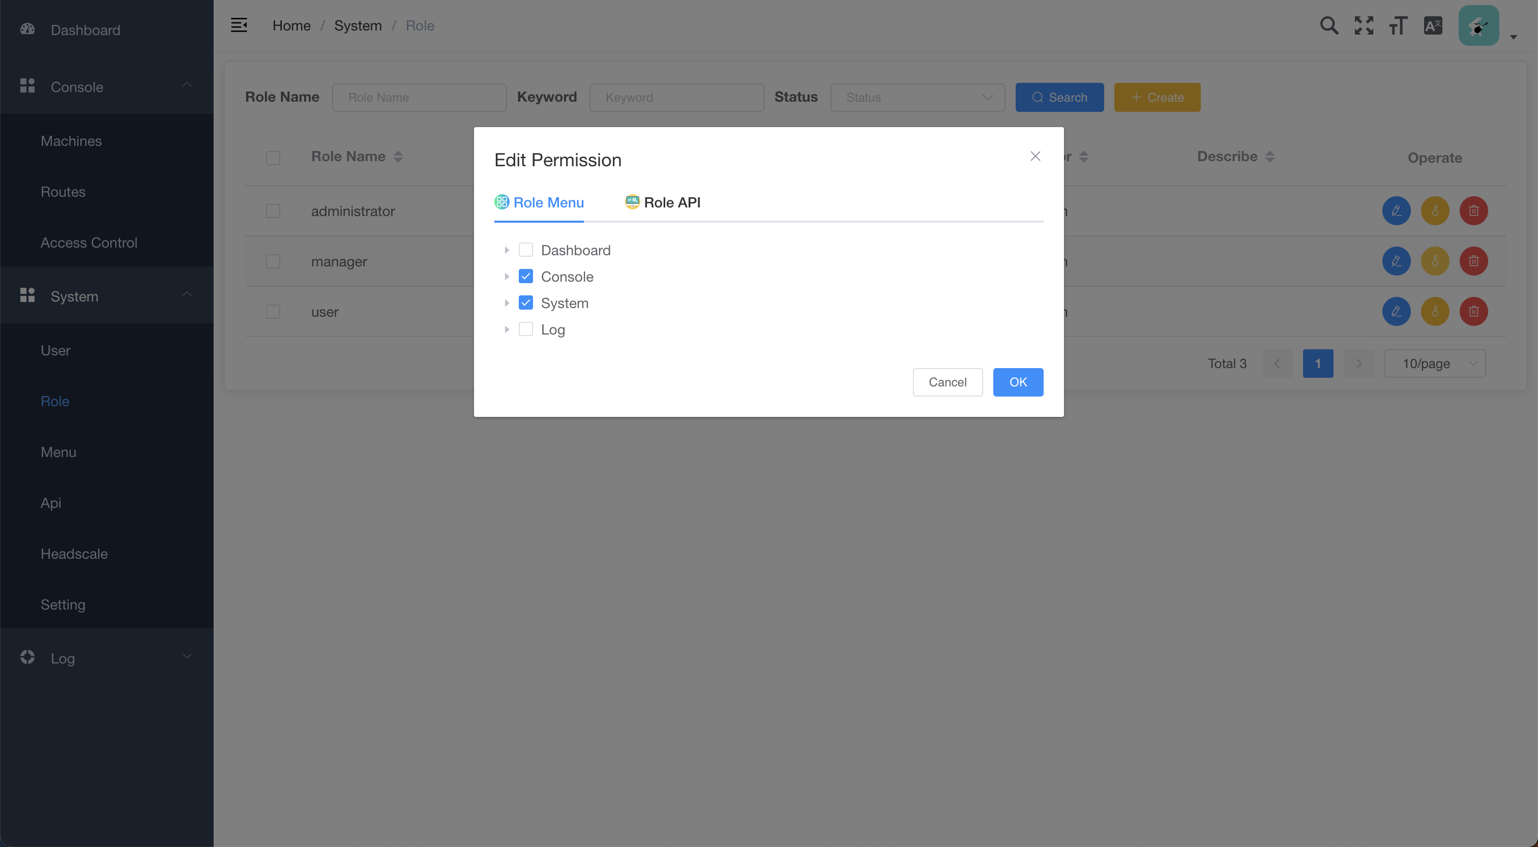The width and height of the screenshot is (1538, 847).
Task: Open the Status dropdown filter
Action: point(917,97)
